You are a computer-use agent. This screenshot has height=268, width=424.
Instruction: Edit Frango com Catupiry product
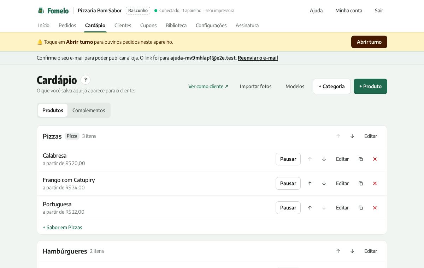pos(342,183)
